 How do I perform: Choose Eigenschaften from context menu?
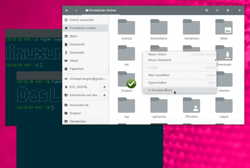(180, 83)
